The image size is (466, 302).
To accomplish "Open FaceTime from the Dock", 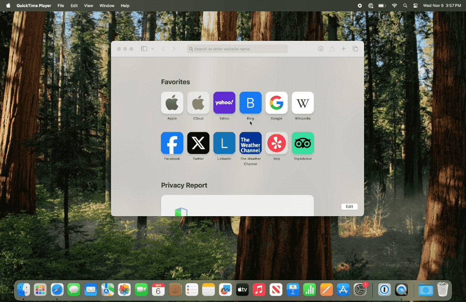I will (x=141, y=290).
